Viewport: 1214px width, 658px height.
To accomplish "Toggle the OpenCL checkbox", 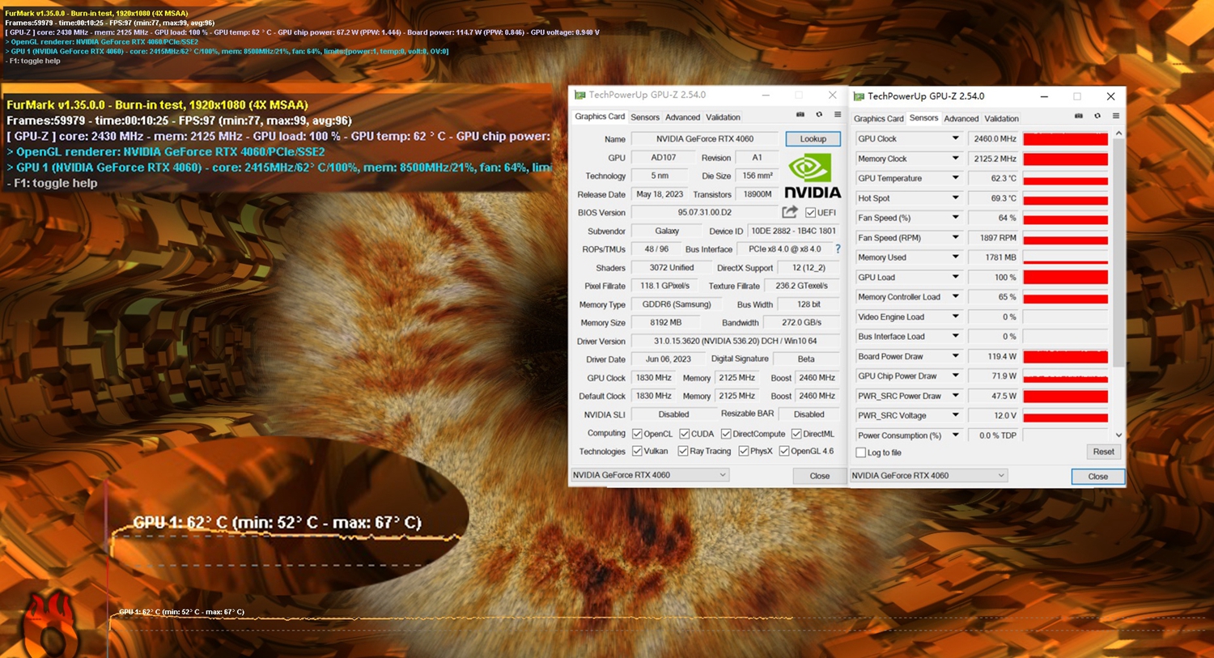I will tap(637, 434).
